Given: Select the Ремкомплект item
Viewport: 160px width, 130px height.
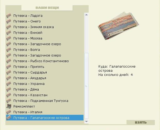Looking at the screenshot, I should (x=45, y=107).
